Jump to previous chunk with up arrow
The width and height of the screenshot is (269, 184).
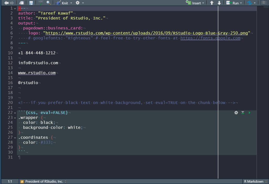coord(212,3)
